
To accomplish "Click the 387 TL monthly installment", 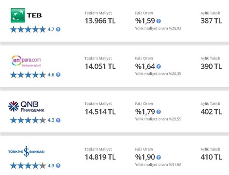I will pos(211,21).
